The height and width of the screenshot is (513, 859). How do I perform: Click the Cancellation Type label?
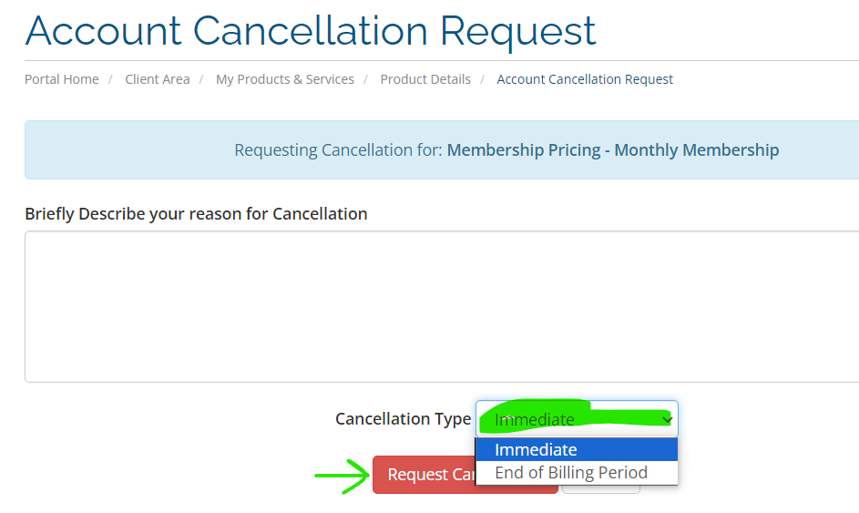pos(404,419)
